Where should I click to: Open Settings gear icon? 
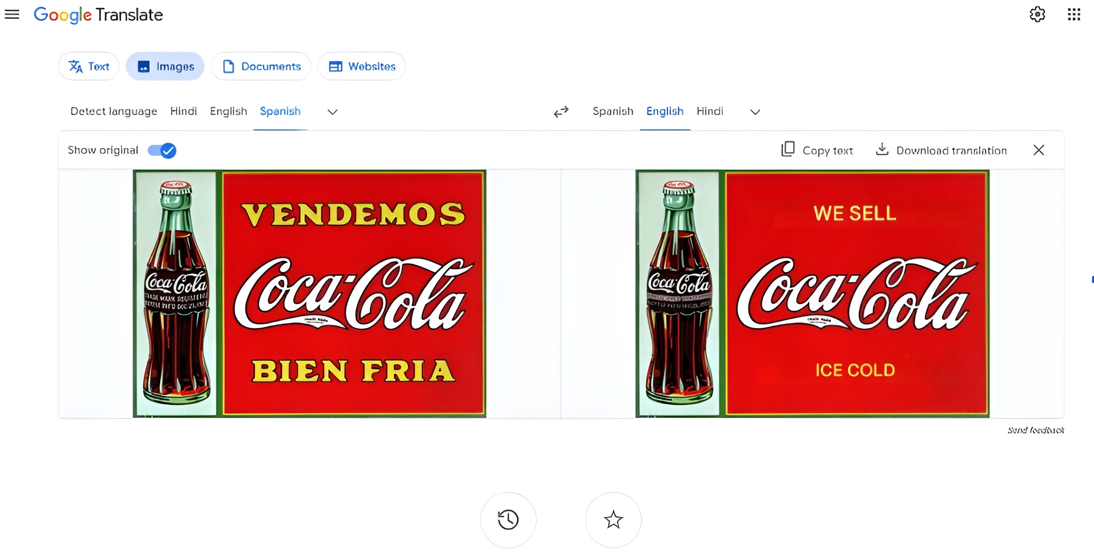click(x=1037, y=14)
